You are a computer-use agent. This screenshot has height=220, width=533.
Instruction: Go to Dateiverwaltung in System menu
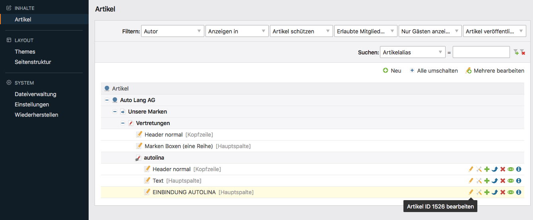(35, 94)
